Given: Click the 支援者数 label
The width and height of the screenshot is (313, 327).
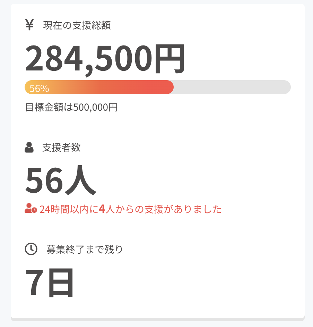Looking at the screenshot, I should [61, 148].
